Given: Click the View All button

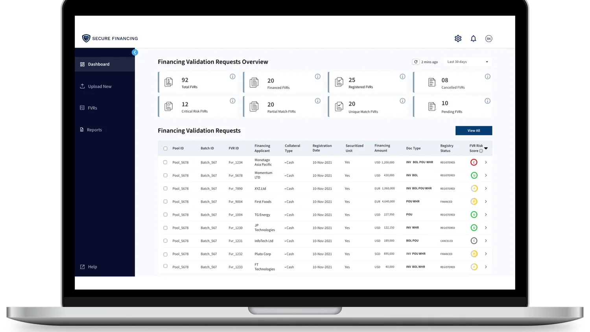Looking at the screenshot, I should point(474,130).
